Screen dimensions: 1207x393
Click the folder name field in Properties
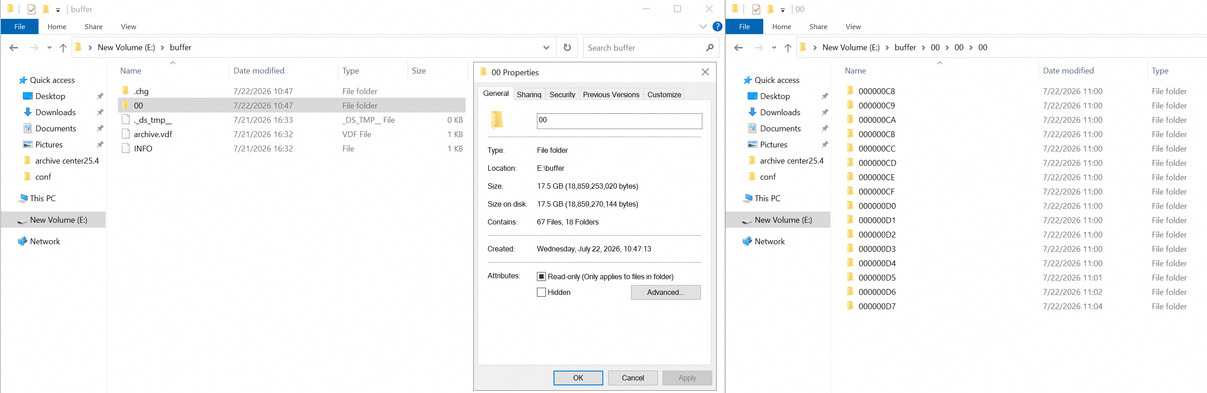click(619, 121)
